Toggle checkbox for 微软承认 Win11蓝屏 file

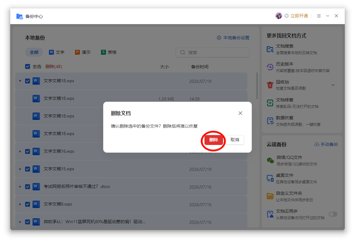[x=27, y=222]
